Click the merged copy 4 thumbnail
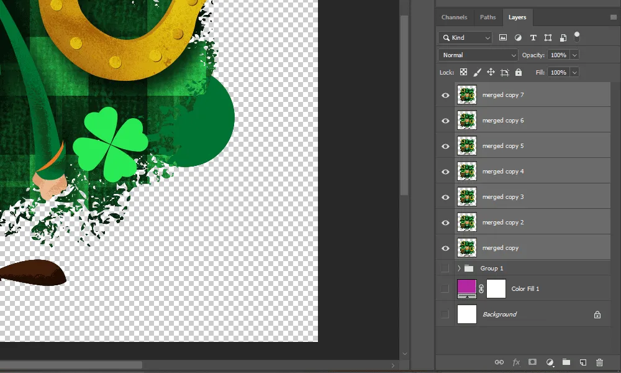Screen dimensions: 621x373 click(467, 171)
